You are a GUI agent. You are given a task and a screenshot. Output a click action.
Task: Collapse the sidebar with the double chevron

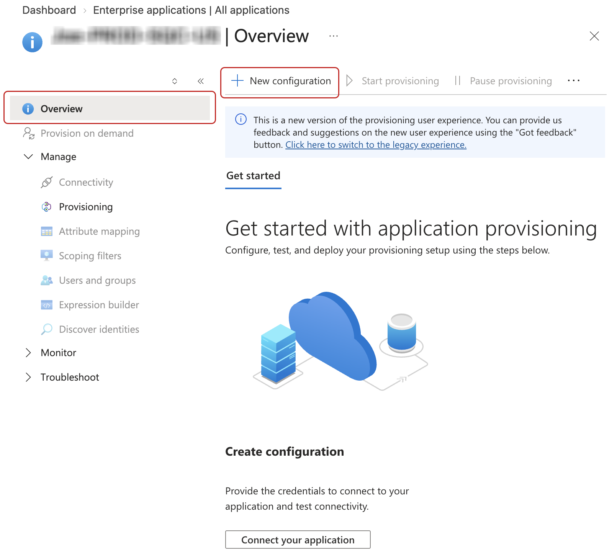pyautogui.click(x=201, y=81)
